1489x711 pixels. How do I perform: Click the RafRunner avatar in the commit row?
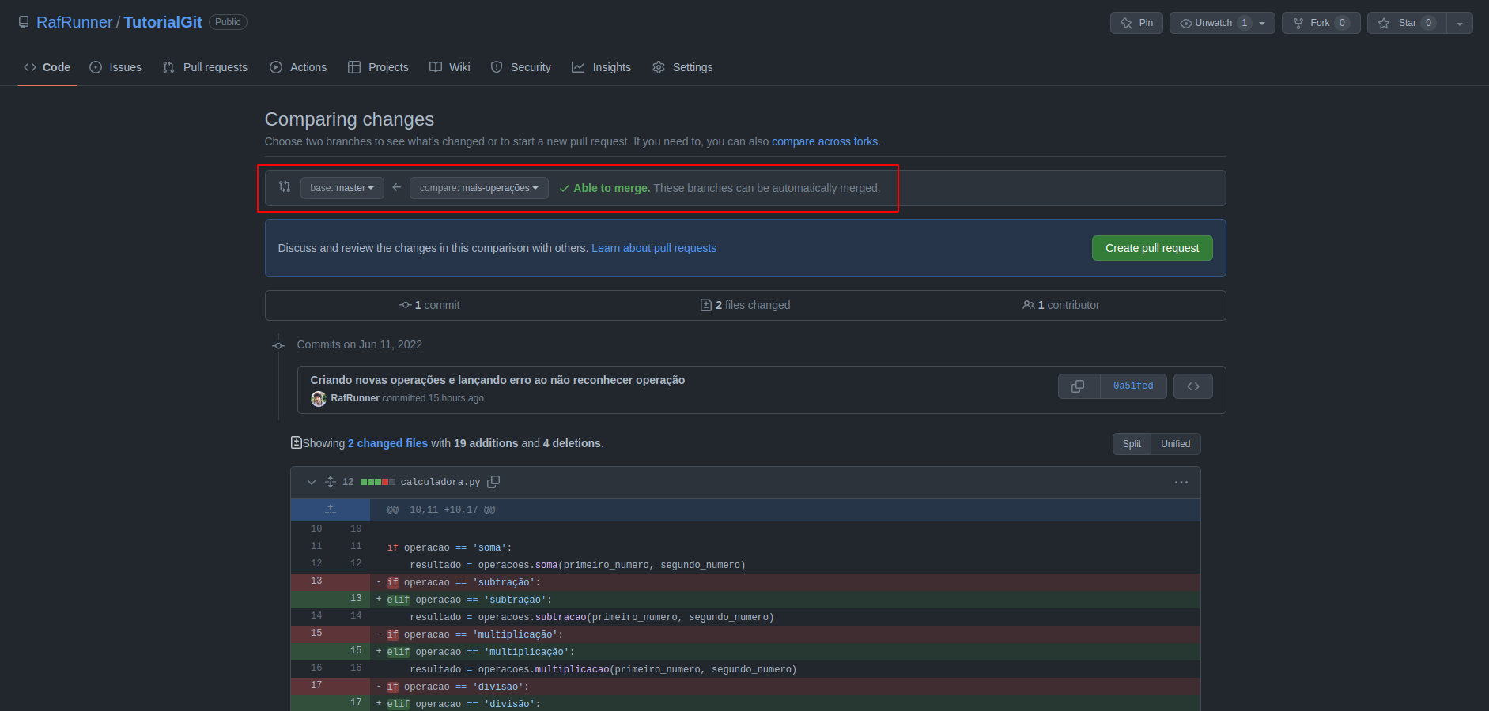point(319,399)
